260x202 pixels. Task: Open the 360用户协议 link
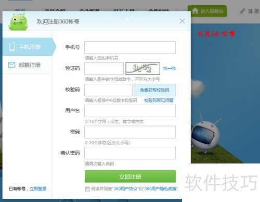(125, 188)
